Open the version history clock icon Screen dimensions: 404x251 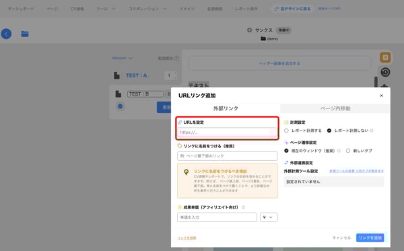point(385,72)
